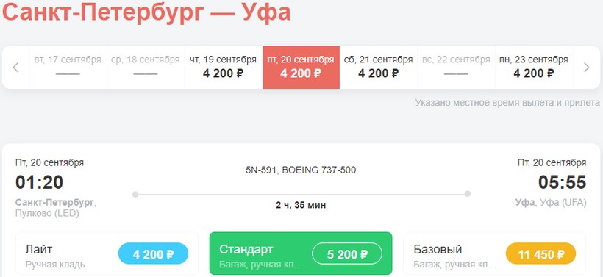
Task: Click the 2 ч, 35 мин flight duration
Action: tap(301, 205)
